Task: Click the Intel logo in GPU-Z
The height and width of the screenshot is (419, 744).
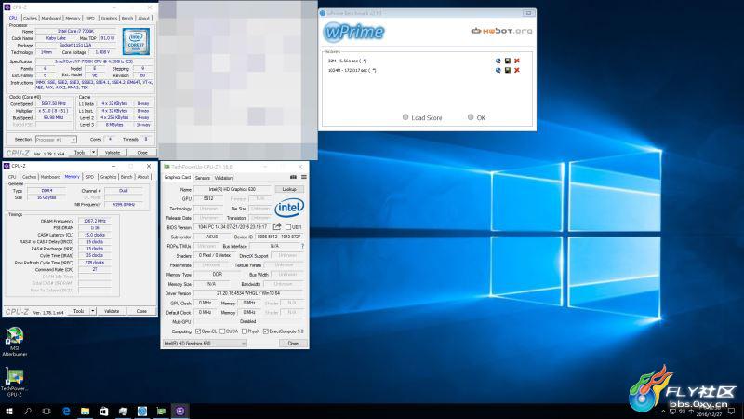Action: point(289,208)
